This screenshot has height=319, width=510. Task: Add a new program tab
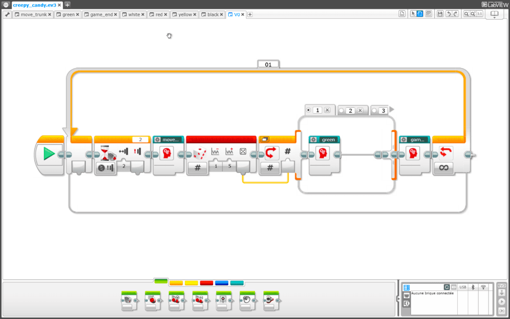[250, 15]
